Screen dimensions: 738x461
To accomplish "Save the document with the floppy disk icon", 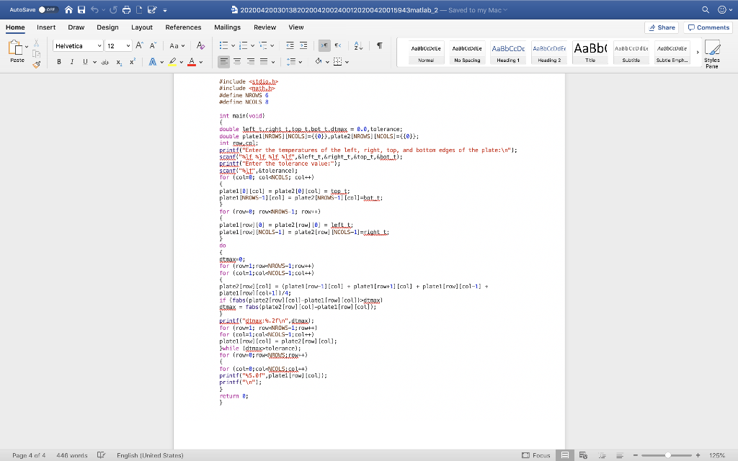I will 81,9.
